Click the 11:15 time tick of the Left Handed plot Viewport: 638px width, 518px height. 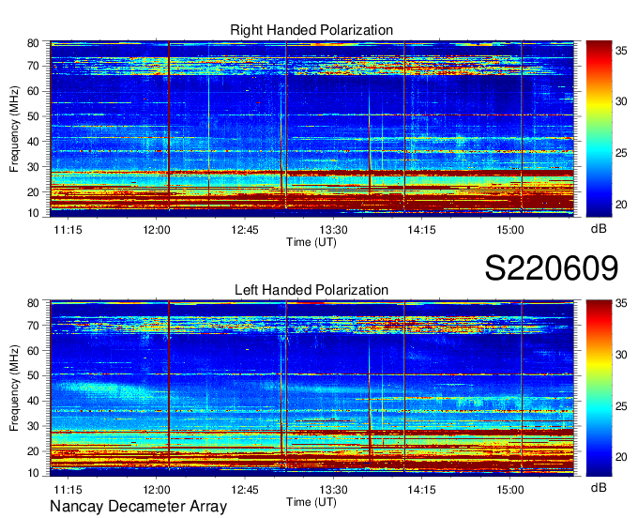68,490
